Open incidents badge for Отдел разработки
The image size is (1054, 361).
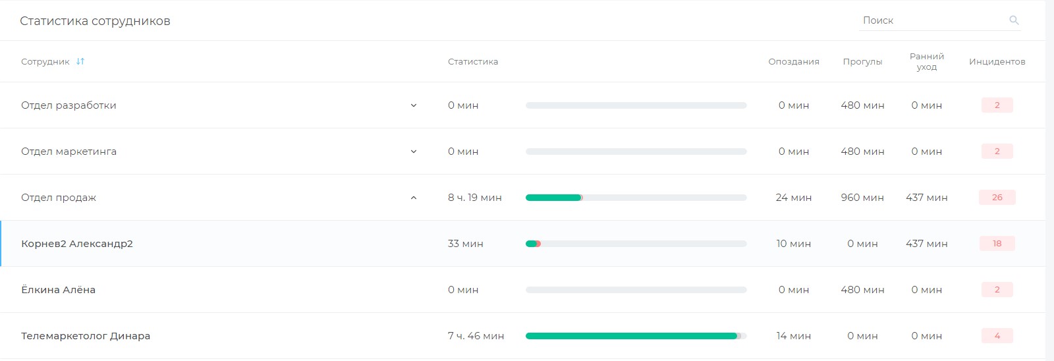(x=997, y=105)
